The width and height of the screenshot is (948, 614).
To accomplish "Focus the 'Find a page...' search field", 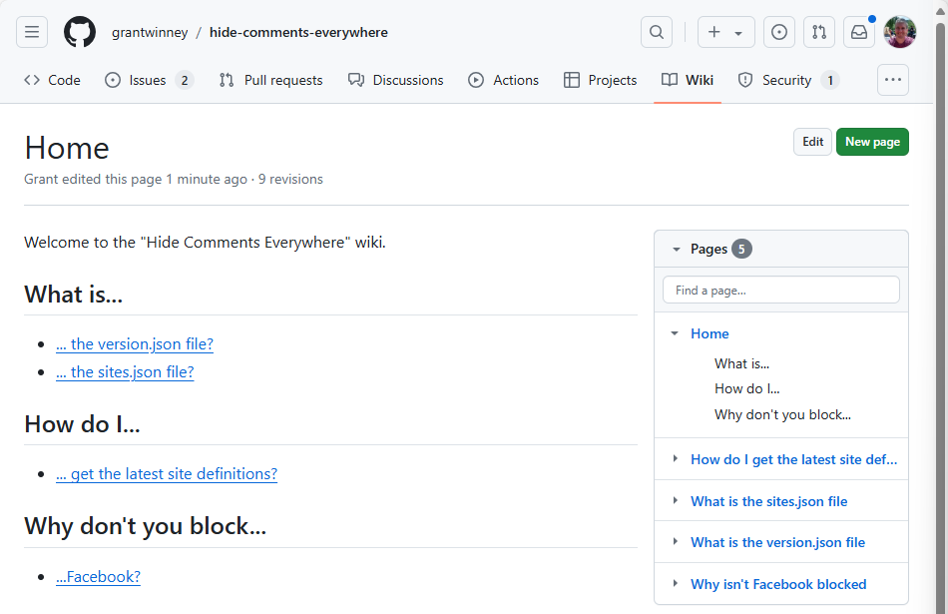I will click(x=780, y=291).
